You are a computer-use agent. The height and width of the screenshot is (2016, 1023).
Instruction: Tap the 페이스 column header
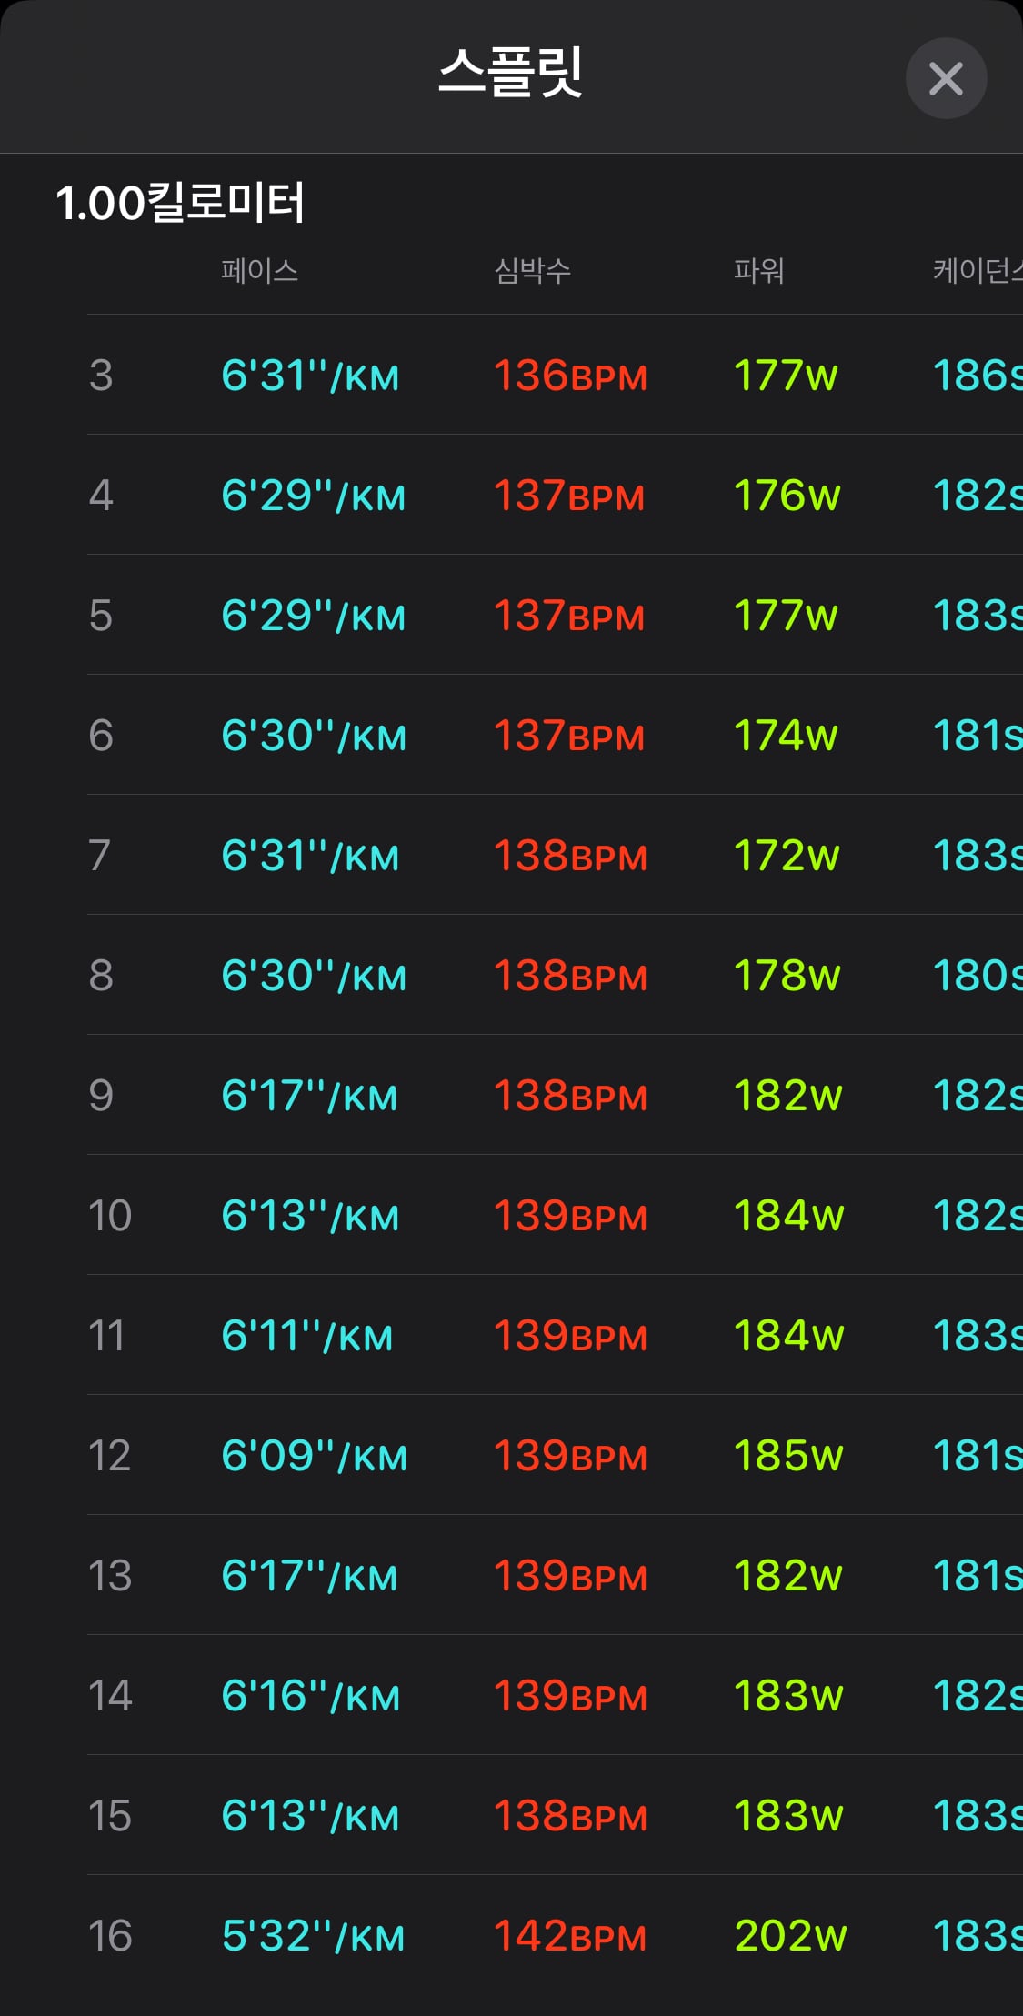coord(259,270)
